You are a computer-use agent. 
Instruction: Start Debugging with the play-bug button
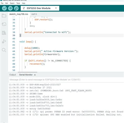(16, 8)
